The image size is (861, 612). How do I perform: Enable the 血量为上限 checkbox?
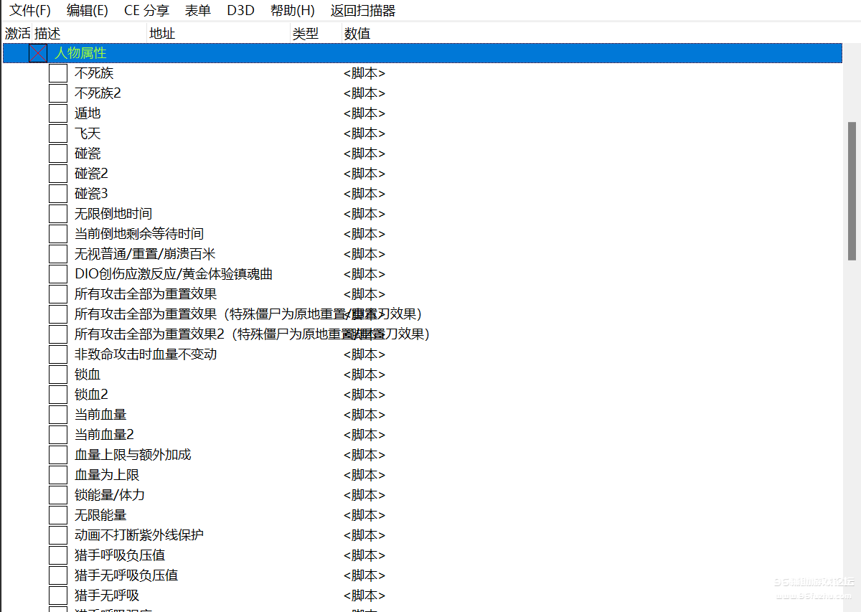click(x=58, y=475)
